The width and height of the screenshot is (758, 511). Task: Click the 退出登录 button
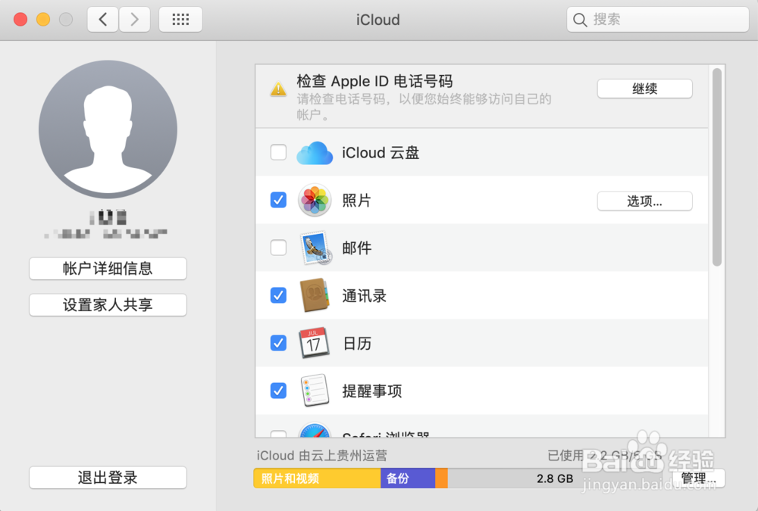[x=108, y=478]
